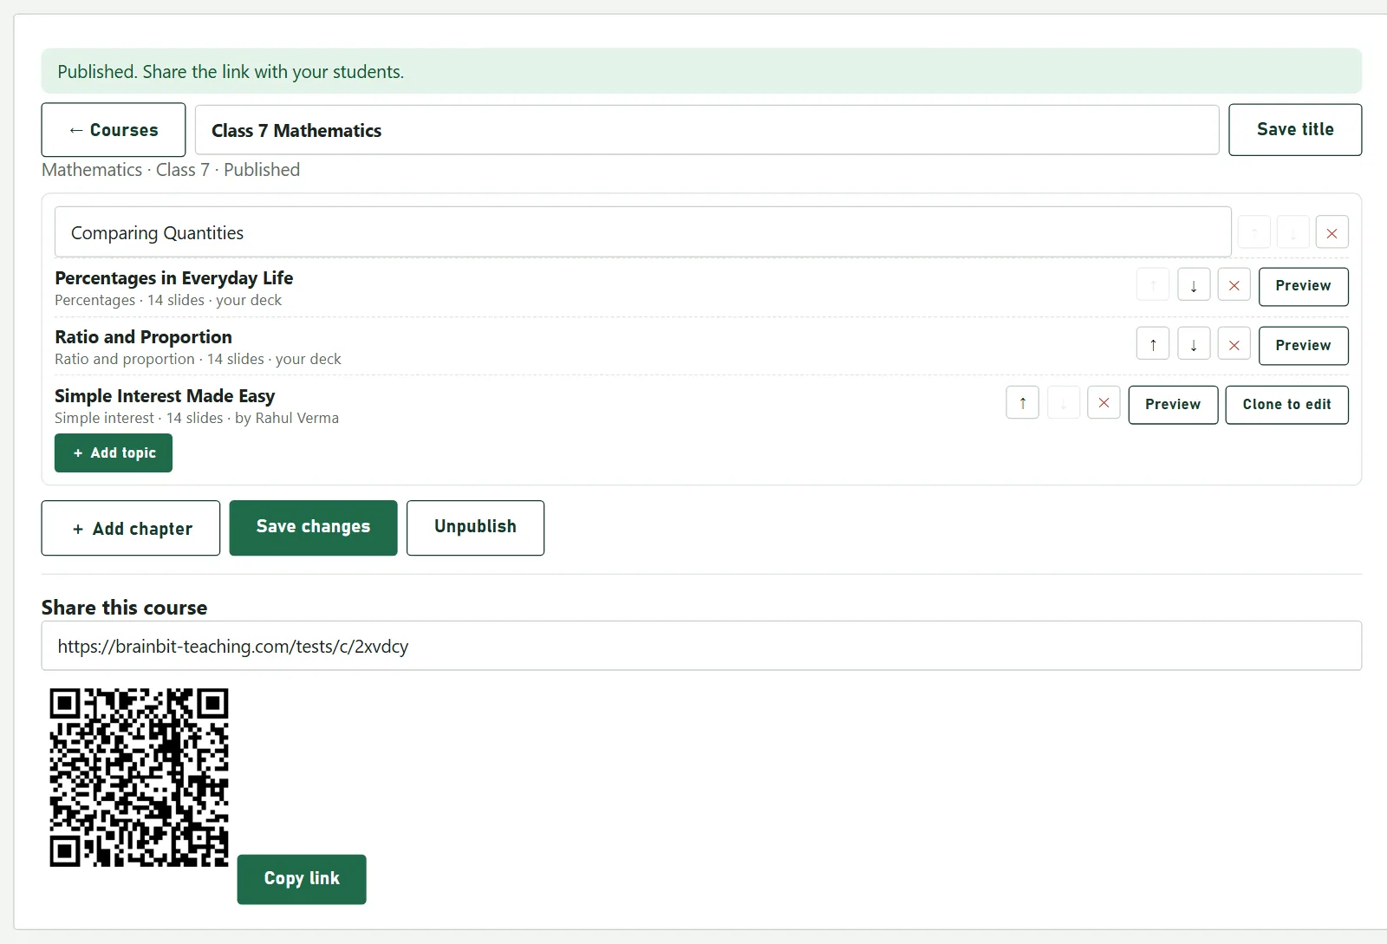Save changes to the course
Screen dimensions: 1387x944
313,527
